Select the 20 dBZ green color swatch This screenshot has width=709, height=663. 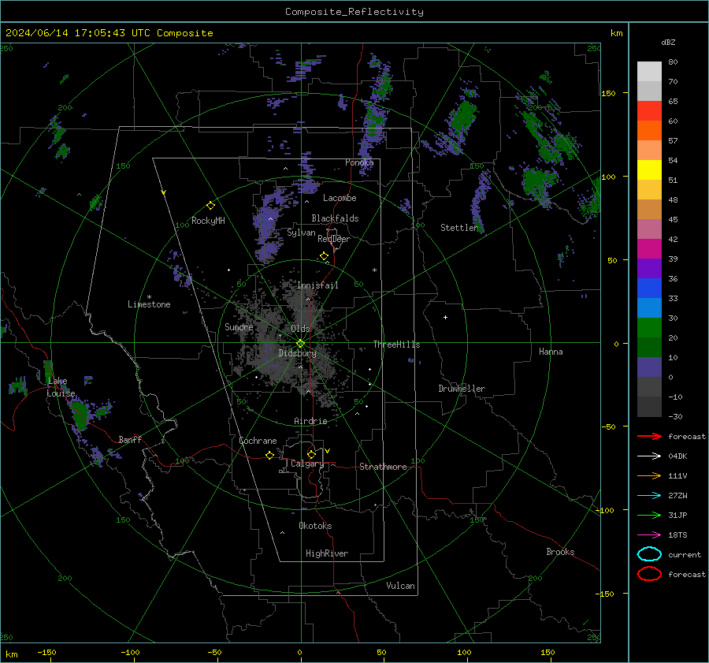(649, 328)
